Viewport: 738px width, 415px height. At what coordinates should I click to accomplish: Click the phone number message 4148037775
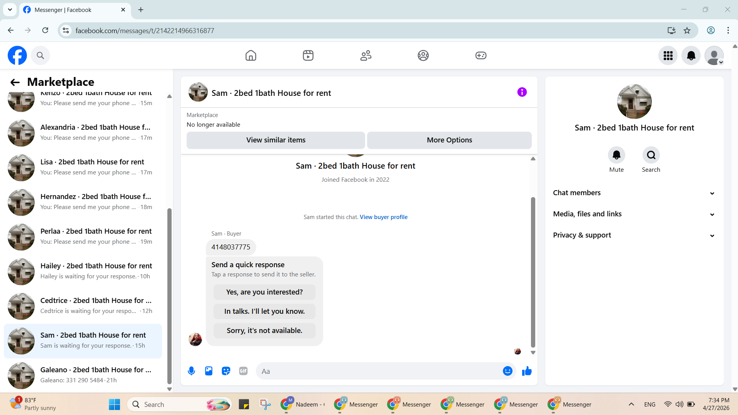(231, 247)
